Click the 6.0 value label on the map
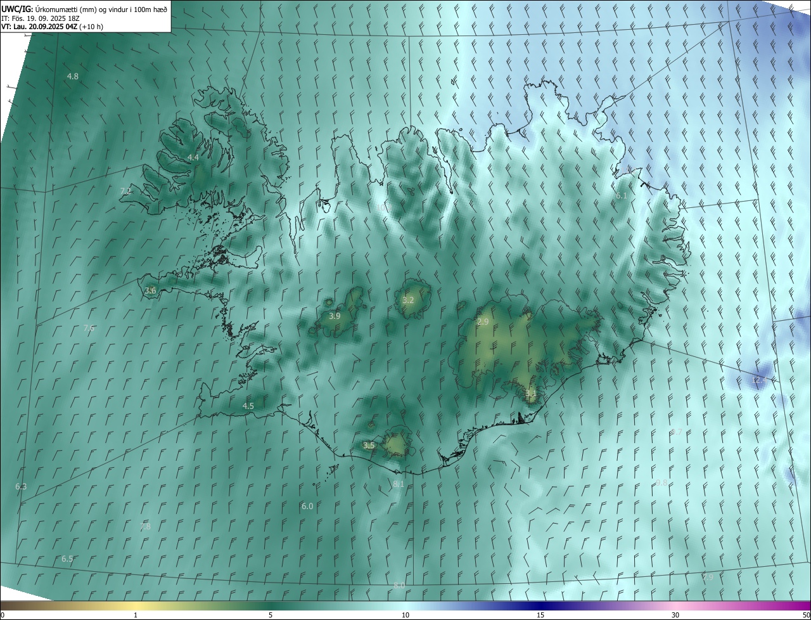 307,506
